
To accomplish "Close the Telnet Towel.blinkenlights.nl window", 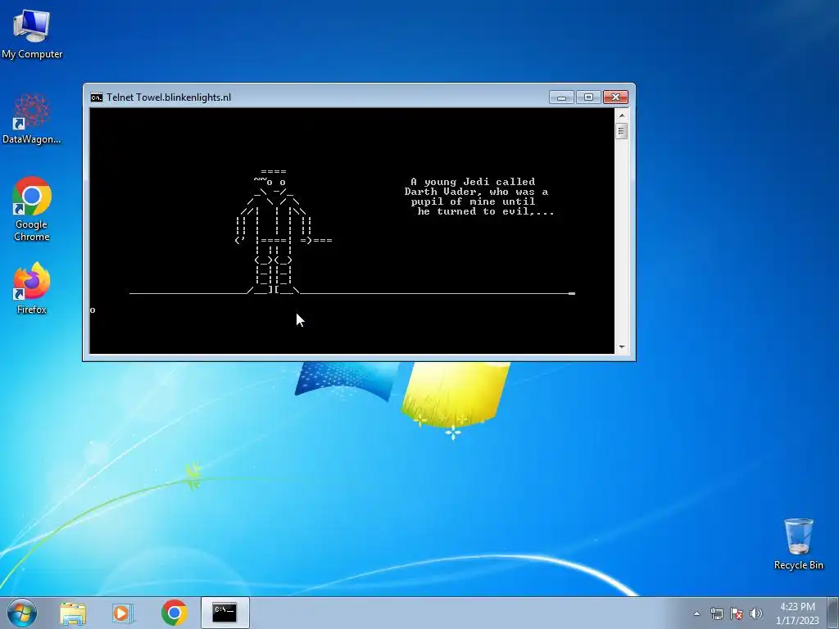I will click(616, 97).
